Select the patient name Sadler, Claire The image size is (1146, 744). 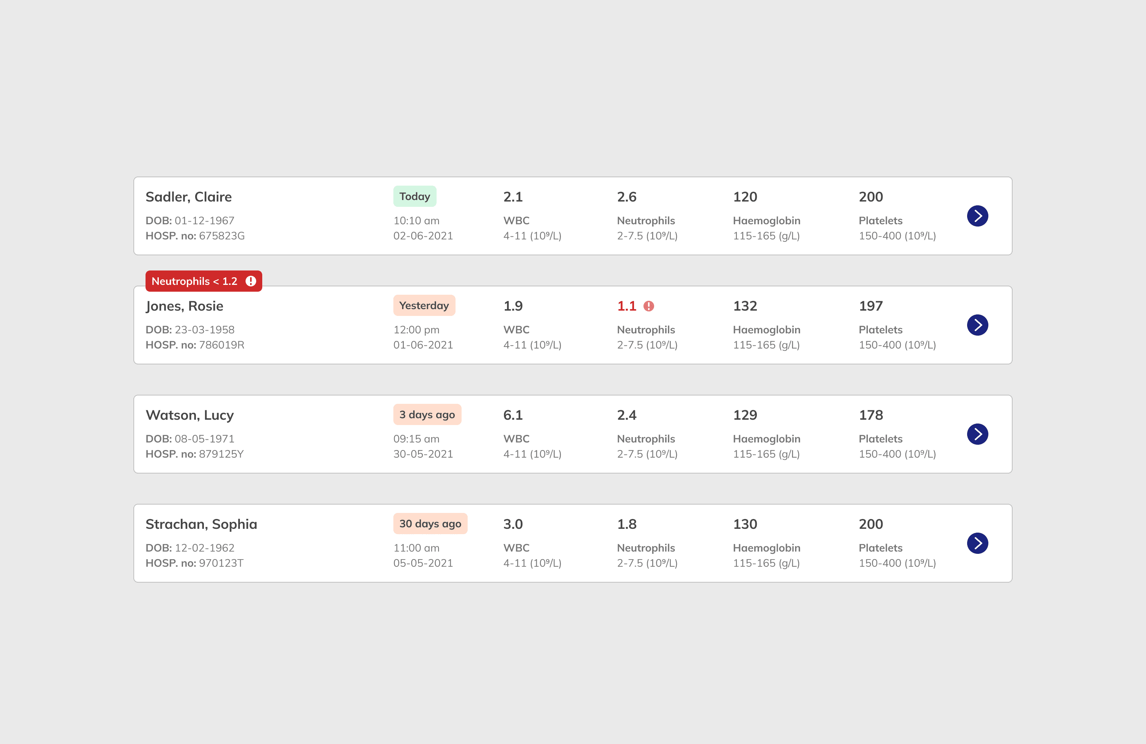click(188, 197)
